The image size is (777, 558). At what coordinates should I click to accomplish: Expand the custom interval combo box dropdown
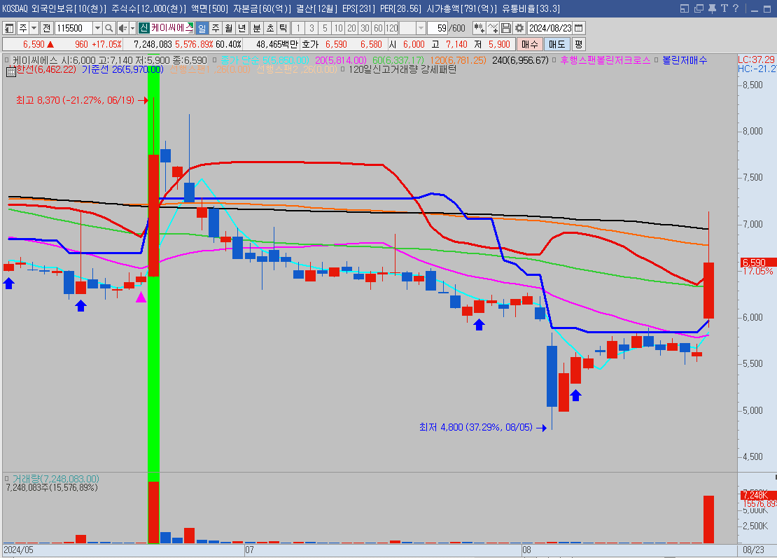point(421,28)
